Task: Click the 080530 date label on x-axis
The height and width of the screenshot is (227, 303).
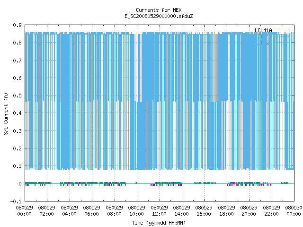Action: pyautogui.click(x=294, y=208)
